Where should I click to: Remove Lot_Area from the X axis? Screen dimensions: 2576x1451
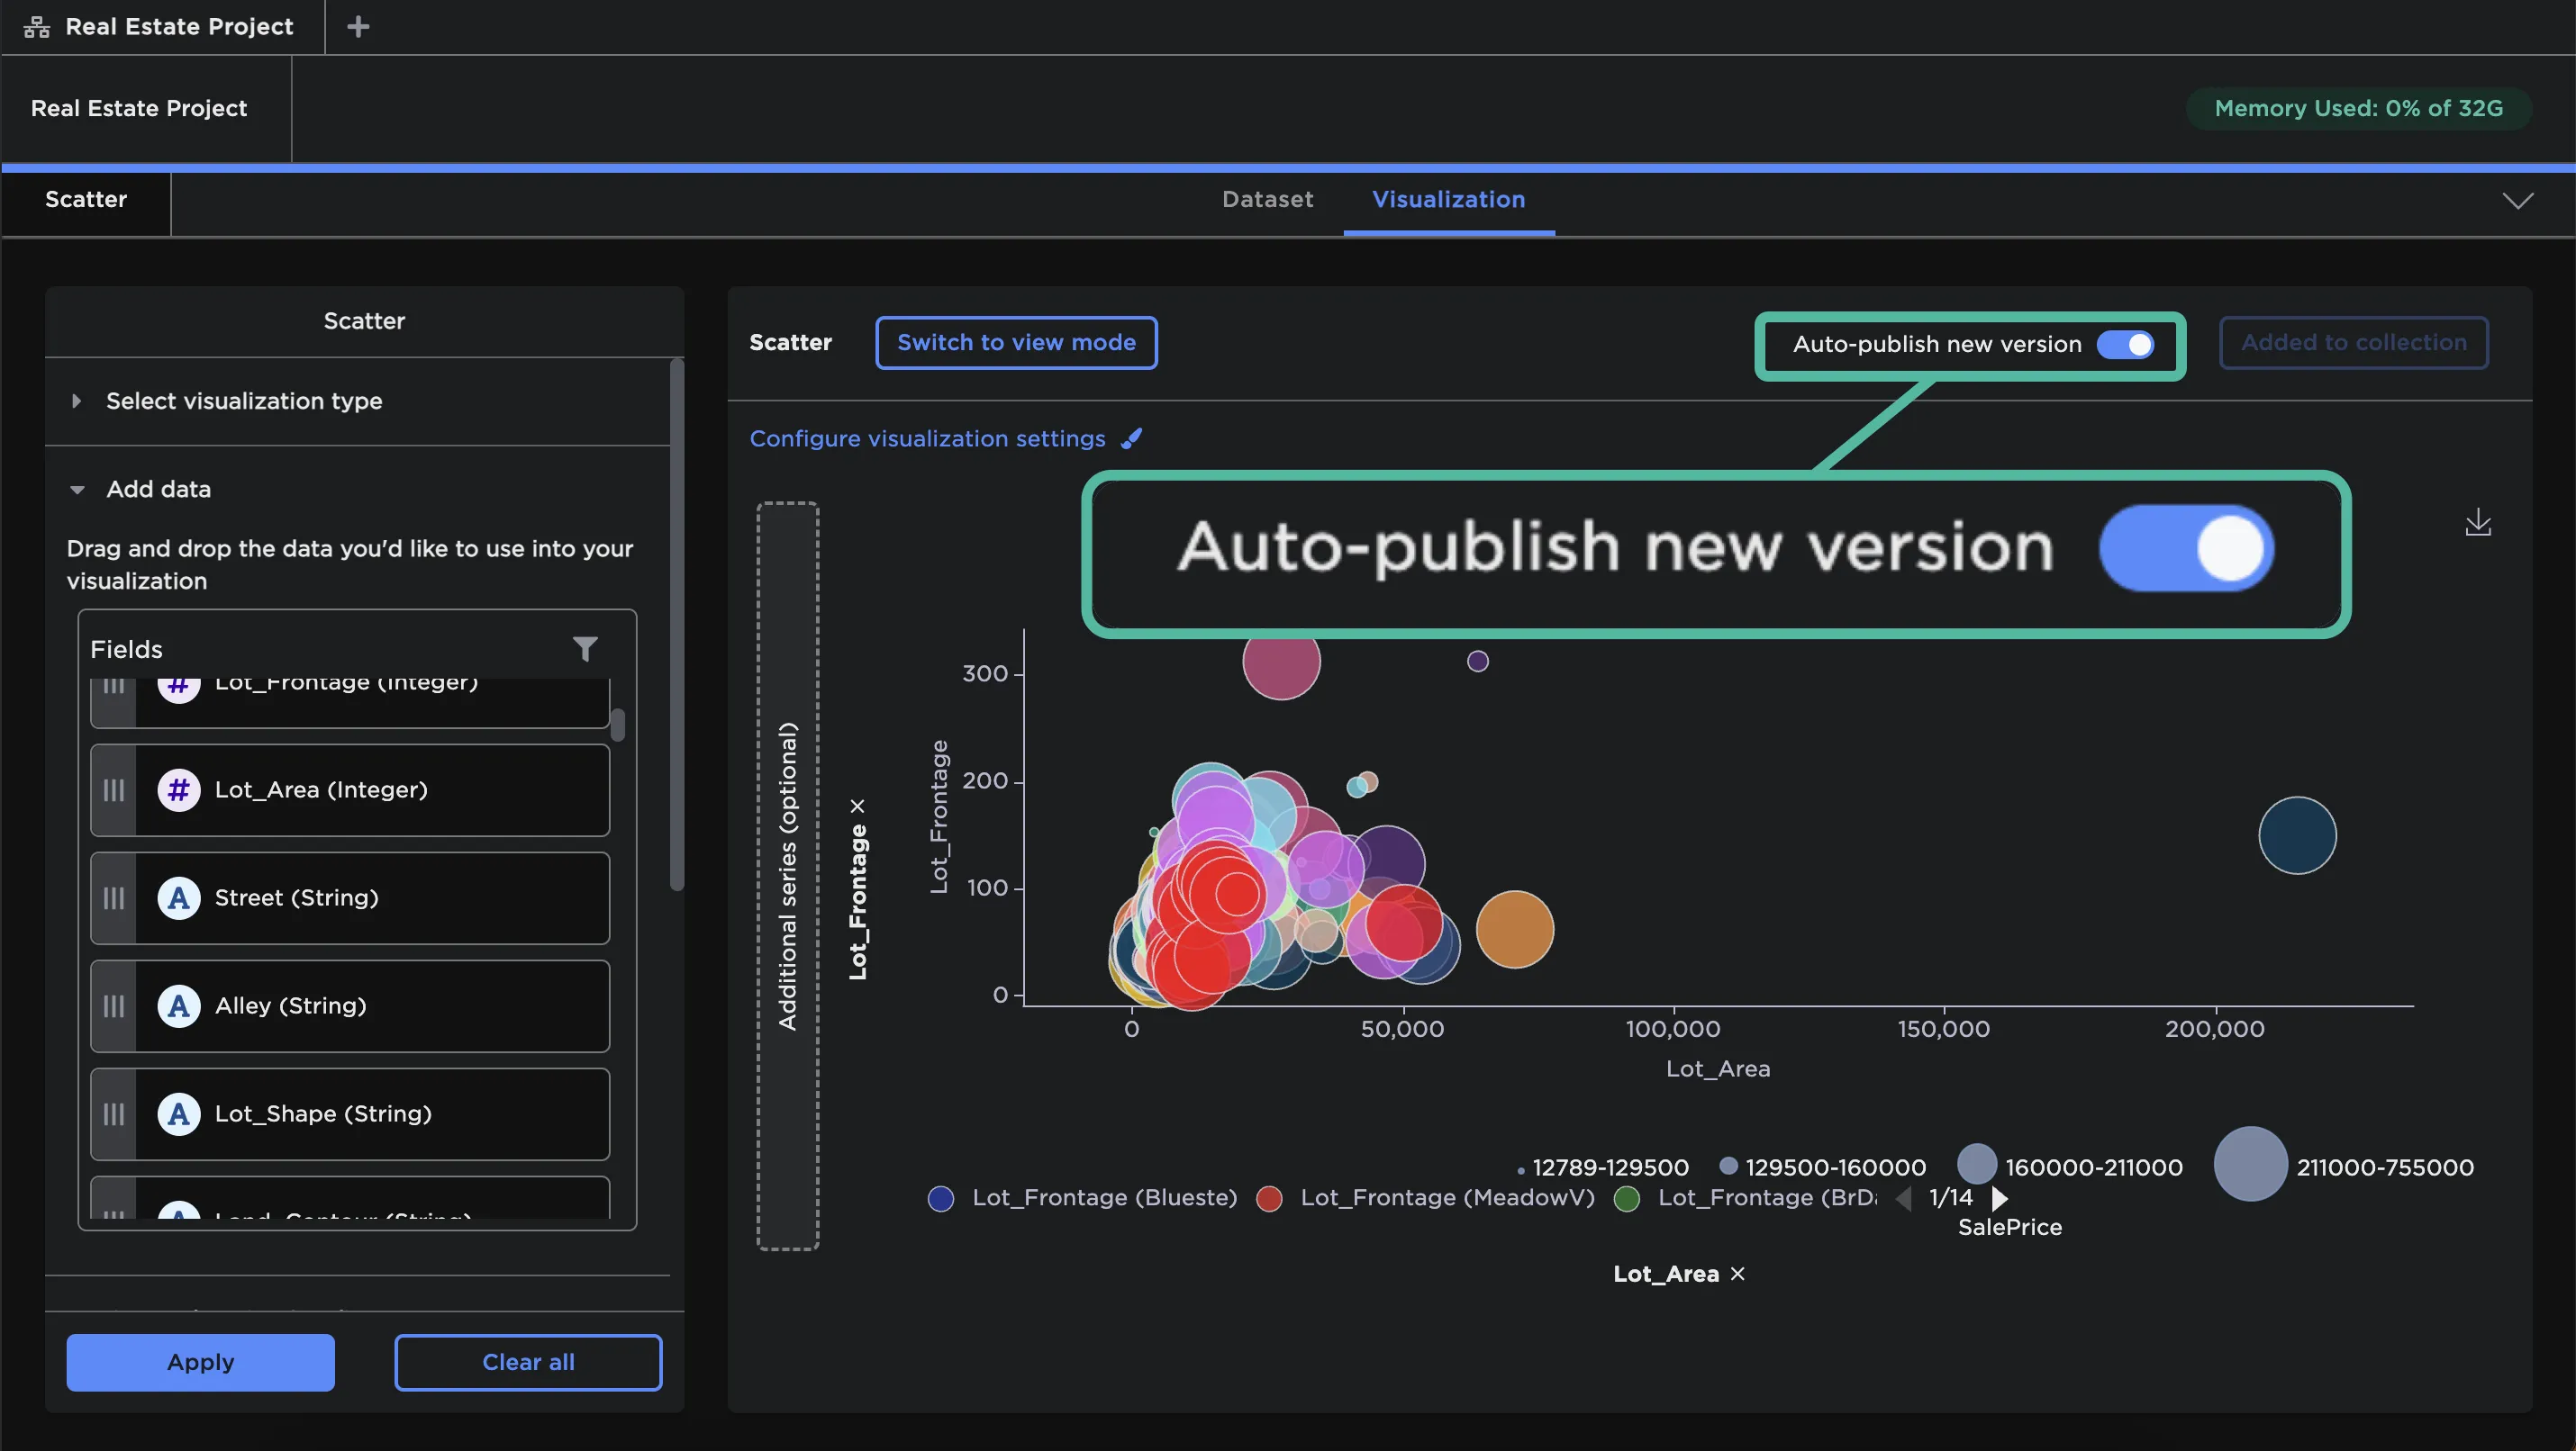click(1738, 1273)
